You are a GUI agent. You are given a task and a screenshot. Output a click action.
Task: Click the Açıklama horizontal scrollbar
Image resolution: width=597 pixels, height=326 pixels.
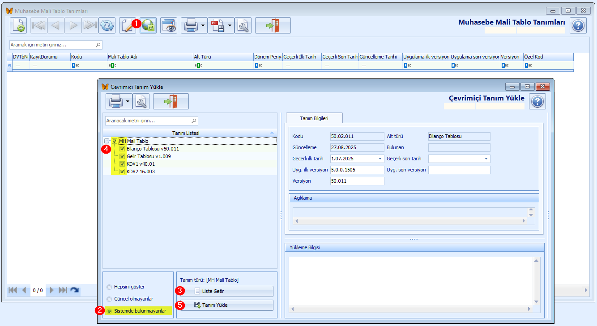point(409,221)
